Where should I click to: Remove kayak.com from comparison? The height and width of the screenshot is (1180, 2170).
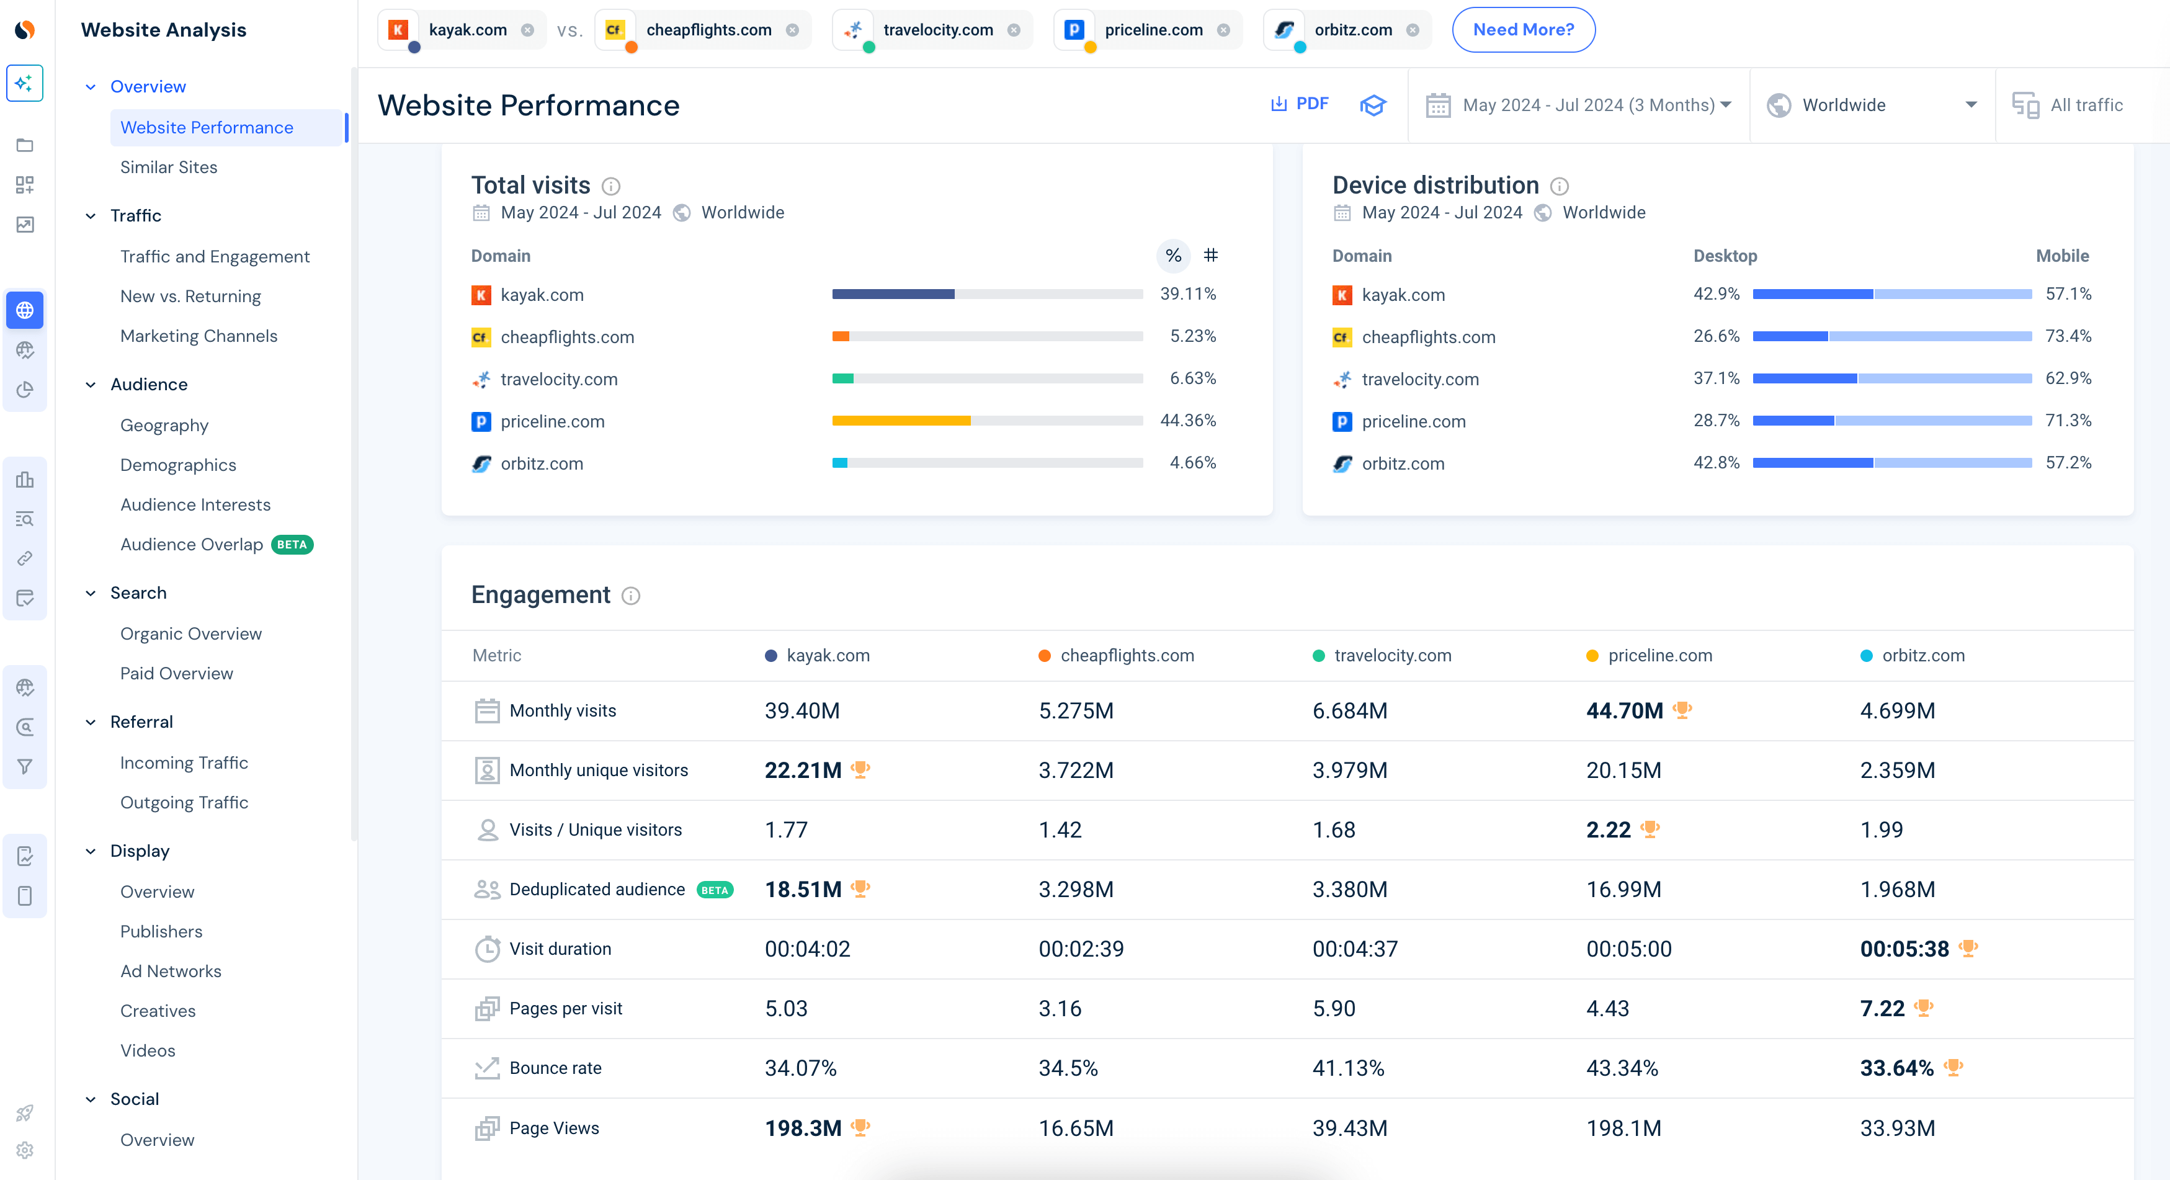click(527, 30)
